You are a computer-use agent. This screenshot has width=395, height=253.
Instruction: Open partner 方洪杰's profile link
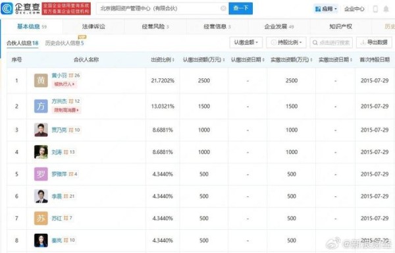59,101
